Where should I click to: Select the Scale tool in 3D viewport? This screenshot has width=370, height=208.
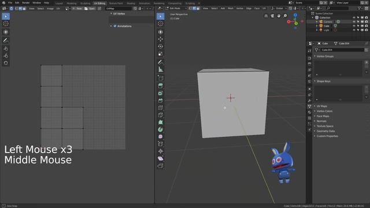(x=161, y=54)
